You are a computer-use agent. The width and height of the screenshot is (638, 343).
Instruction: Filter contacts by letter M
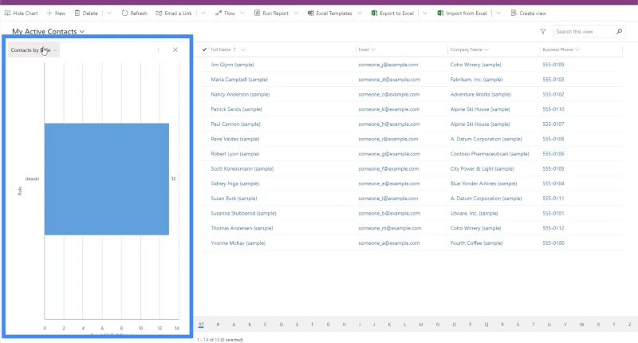(x=421, y=325)
